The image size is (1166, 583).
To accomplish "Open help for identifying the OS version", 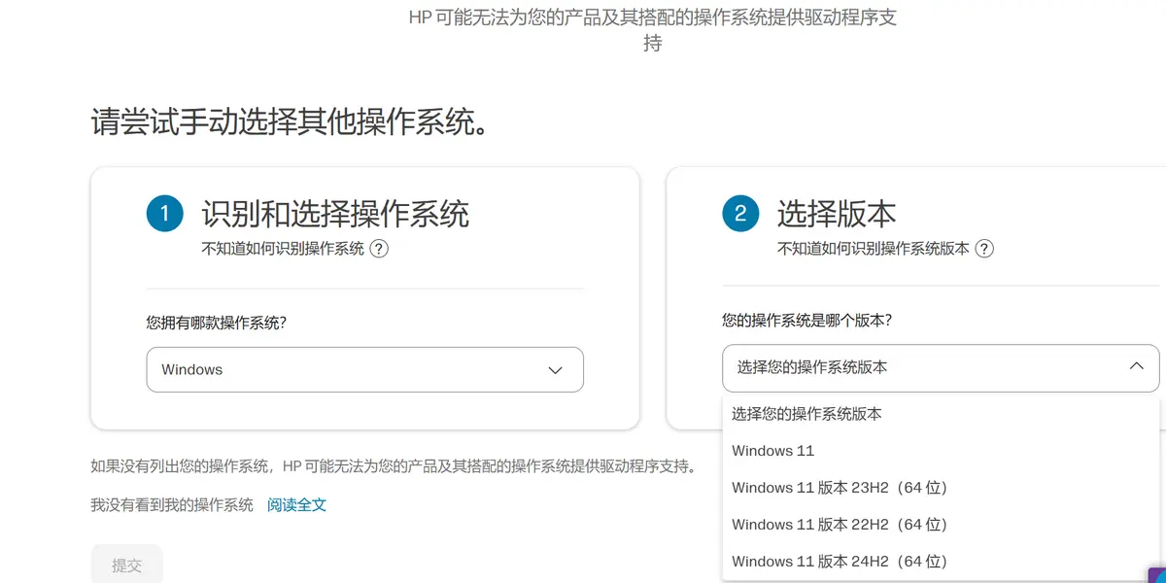I will 984,249.
